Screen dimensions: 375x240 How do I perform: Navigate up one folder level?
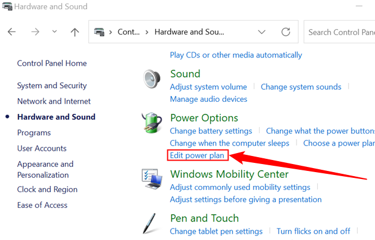tap(74, 32)
